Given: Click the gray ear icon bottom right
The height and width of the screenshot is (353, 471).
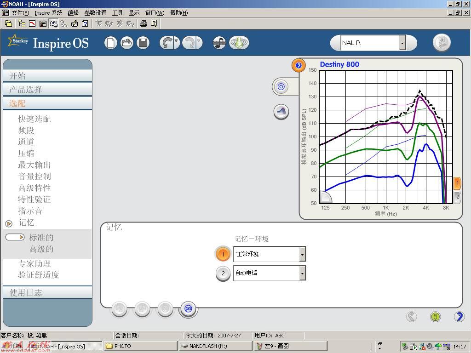Looking at the screenshot, I should click(412, 316).
